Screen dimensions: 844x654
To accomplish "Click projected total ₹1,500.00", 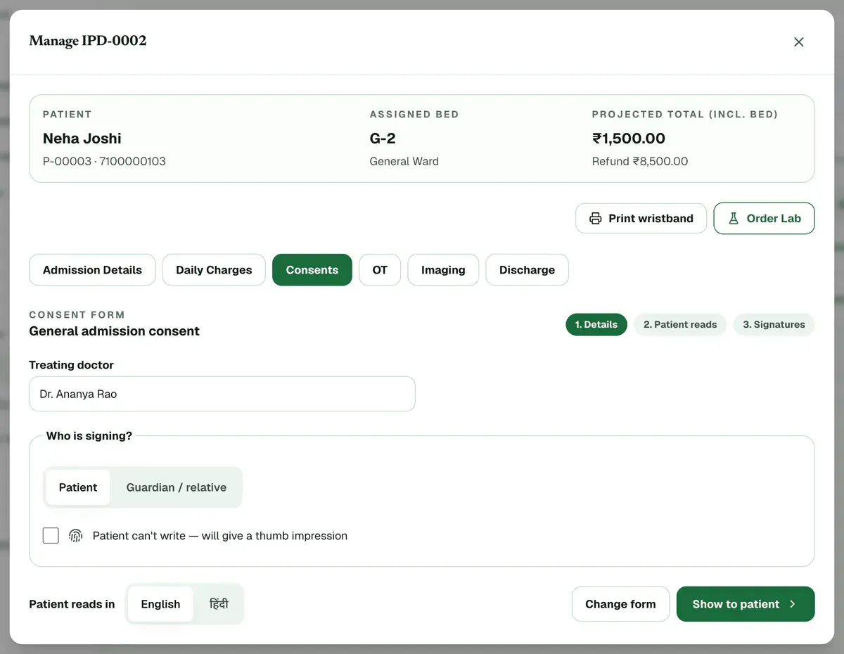I will coord(629,139).
